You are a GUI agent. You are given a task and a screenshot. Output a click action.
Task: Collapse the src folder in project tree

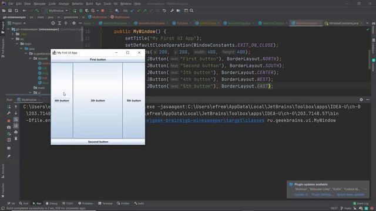[x=13, y=39]
